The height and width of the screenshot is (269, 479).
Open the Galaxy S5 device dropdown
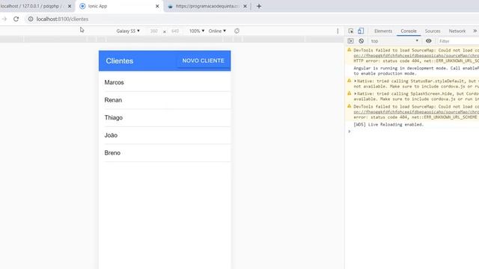pyautogui.click(x=128, y=31)
